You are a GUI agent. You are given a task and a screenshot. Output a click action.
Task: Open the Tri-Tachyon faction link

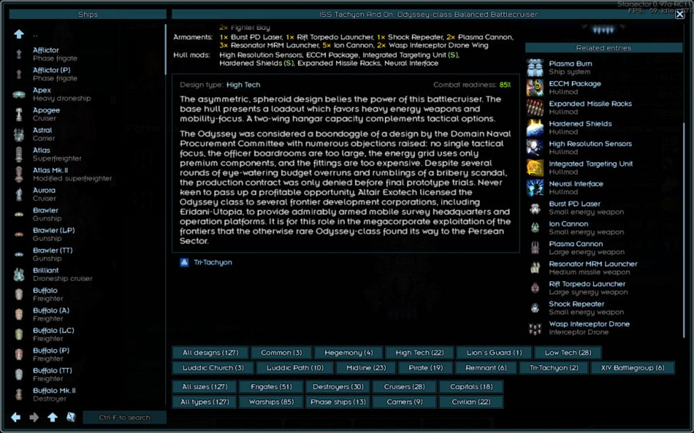tap(213, 262)
